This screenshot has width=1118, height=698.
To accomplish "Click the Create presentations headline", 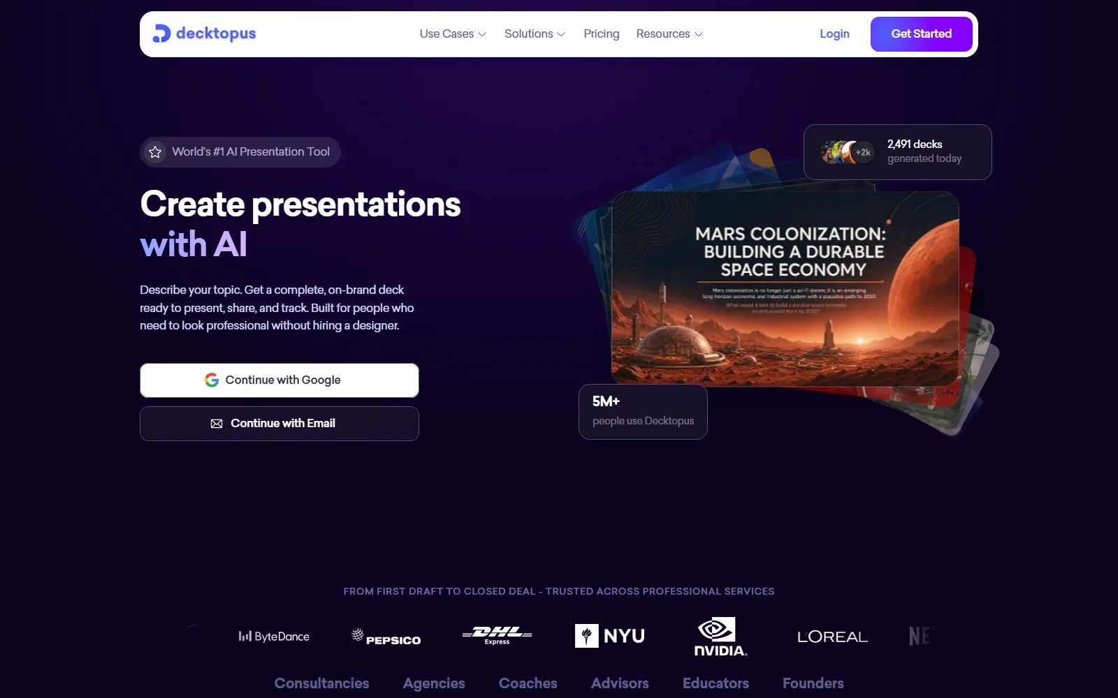I will [300, 205].
